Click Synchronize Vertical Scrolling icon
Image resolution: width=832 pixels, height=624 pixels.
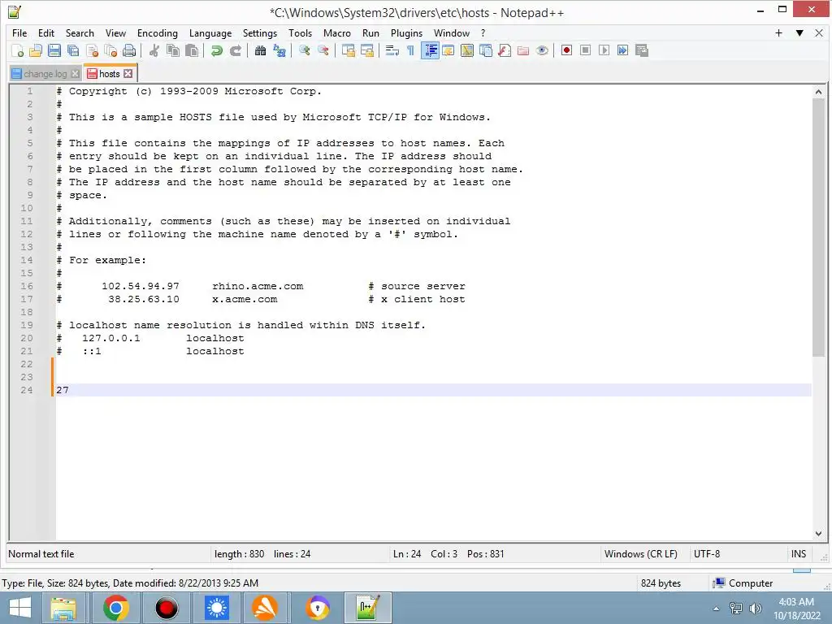click(348, 50)
